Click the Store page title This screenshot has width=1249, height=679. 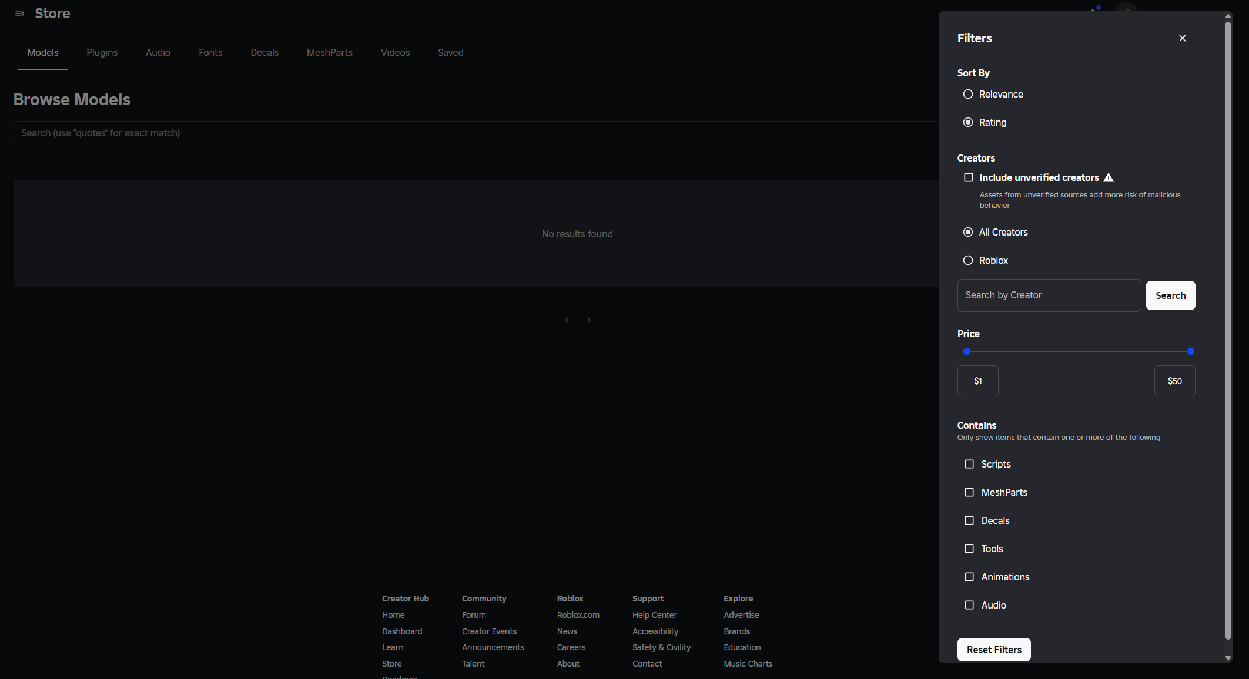pyautogui.click(x=52, y=14)
